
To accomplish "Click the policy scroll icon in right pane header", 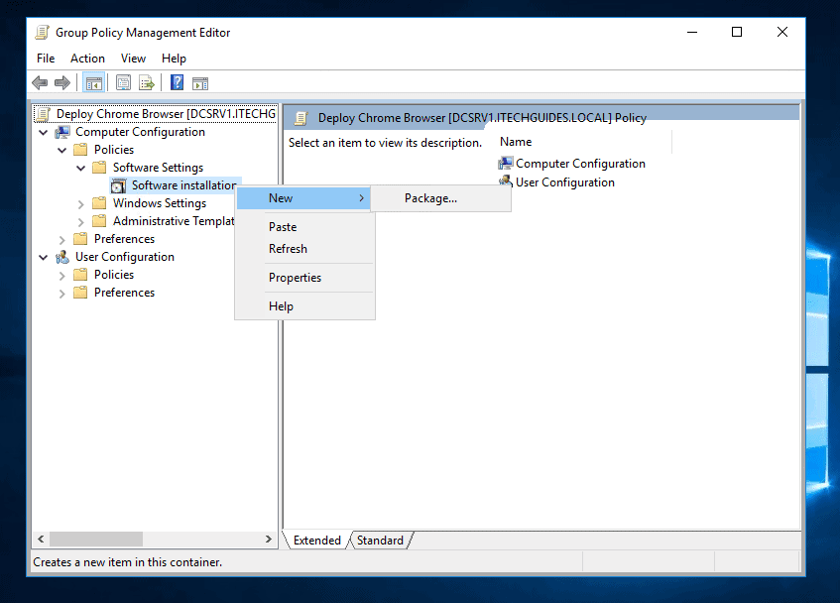I will click(x=301, y=118).
